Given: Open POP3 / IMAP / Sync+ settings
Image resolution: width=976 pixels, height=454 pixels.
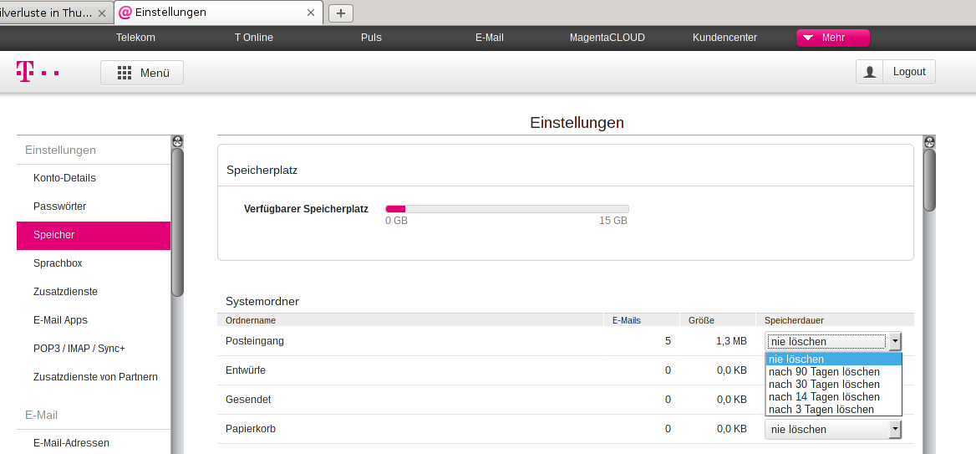Looking at the screenshot, I should [79, 349].
